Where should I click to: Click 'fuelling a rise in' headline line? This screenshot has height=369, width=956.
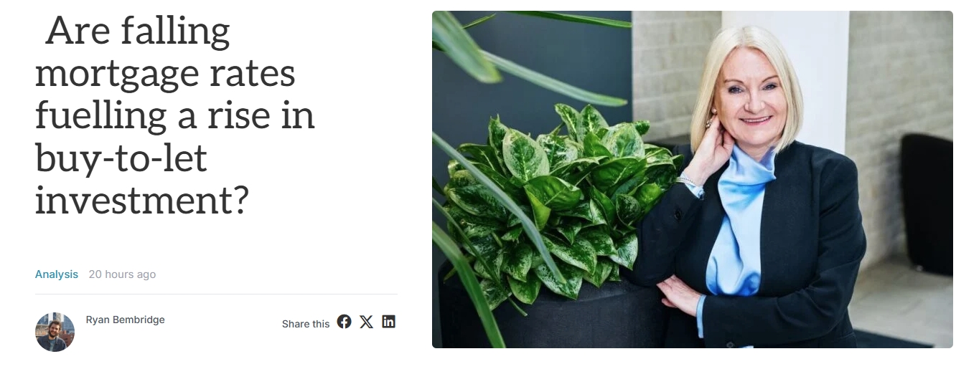[x=175, y=115]
